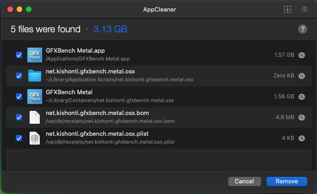Viewport: 317px width, 194px height.
Task: Click the 3.13 GB total size label
Action: click(x=110, y=29)
